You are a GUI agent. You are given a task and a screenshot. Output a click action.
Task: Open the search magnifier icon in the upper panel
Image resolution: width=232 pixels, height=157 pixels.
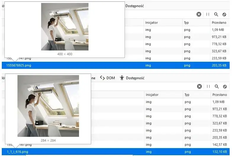[216, 14]
